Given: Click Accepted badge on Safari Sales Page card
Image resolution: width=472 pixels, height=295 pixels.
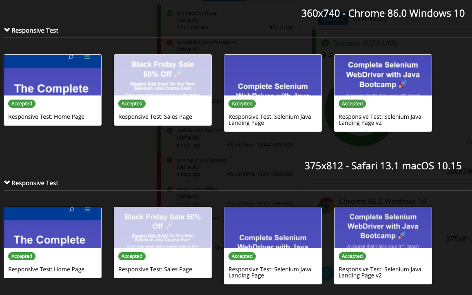Looking at the screenshot, I should coord(132,256).
